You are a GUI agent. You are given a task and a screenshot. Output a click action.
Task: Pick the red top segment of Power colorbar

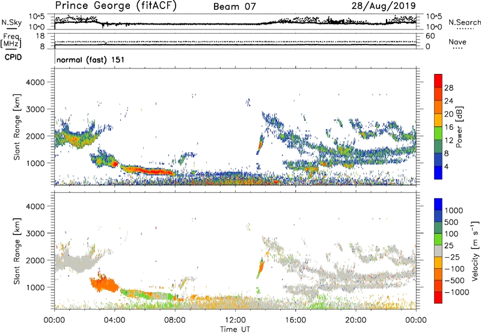click(438, 81)
